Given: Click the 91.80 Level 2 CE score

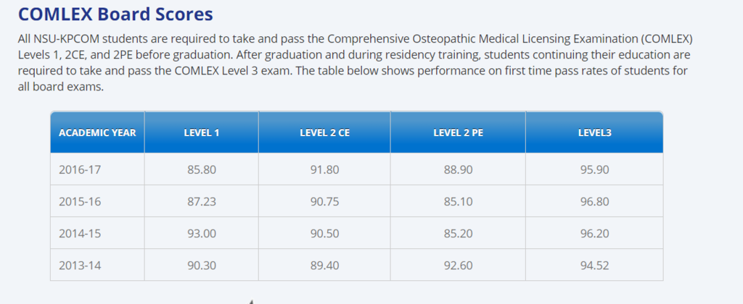Looking at the screenshot, I should point(324,170).
